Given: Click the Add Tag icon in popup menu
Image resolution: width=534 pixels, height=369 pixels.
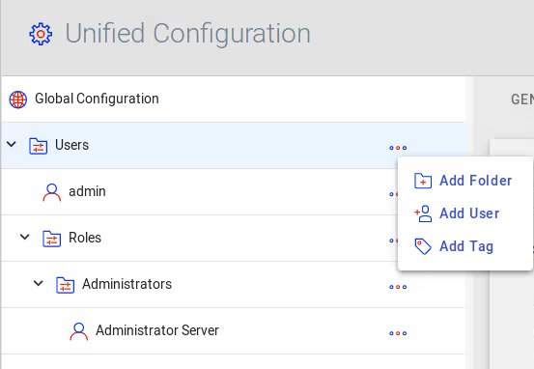Looking at the screenshot, I should pyautogui.click(x=423, y=246).
